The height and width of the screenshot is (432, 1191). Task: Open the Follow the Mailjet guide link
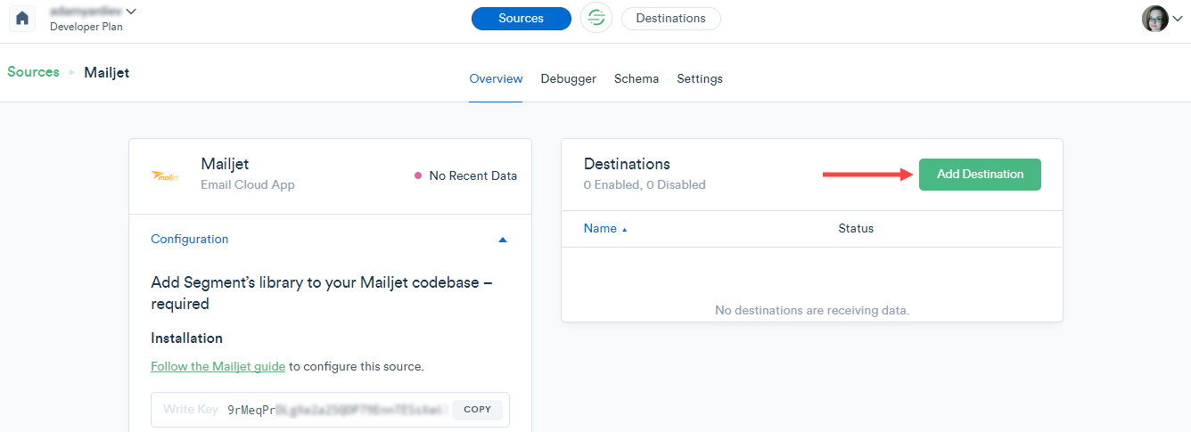click(218, 366)
